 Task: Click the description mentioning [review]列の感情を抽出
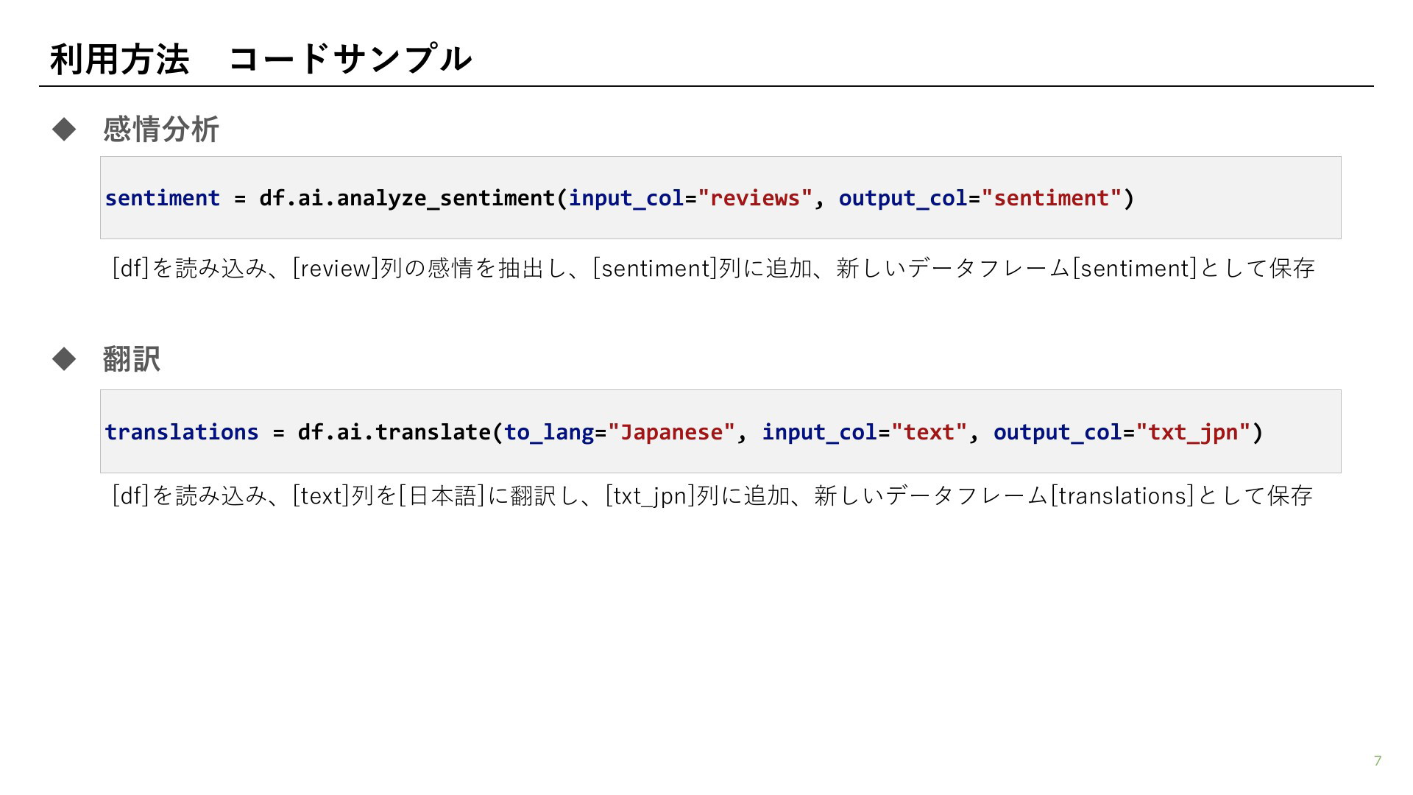(713, 268)
